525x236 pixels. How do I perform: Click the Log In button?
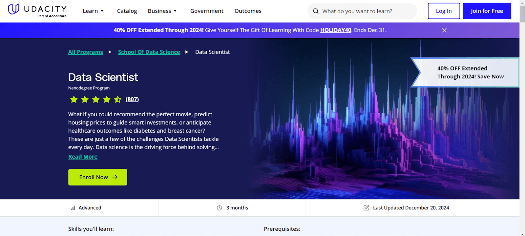pos(444,11)
